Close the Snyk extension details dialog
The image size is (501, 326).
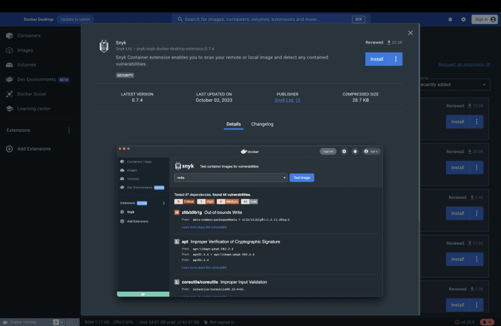(410, 33)
